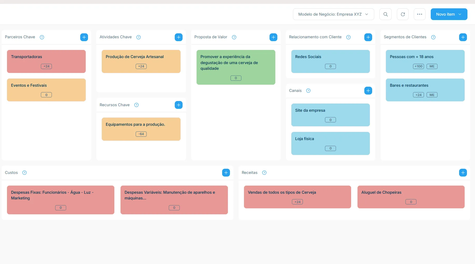The image size is (475, 264).
Task: Show help for Custos
Action: coord(24,173)
